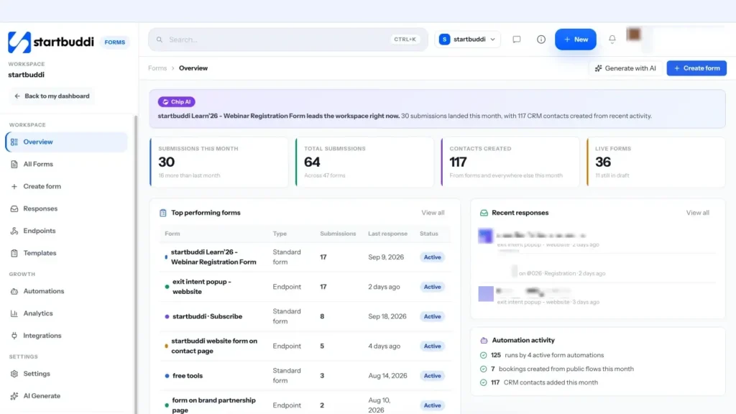736x414 pixels.
Task: Open the chat messages icon
Action: pos(516,40)
